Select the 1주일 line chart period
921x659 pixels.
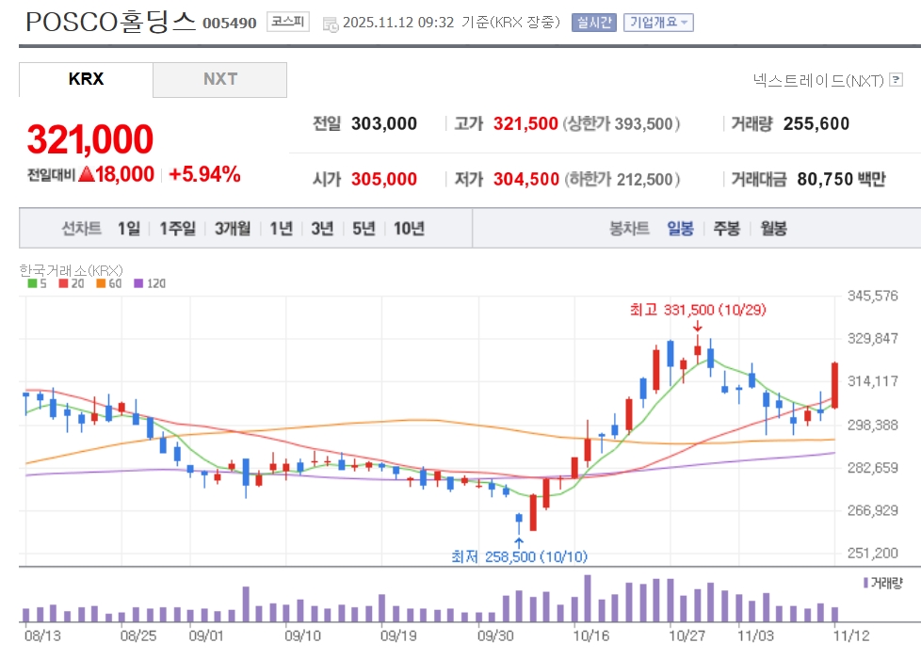(177, 228)
